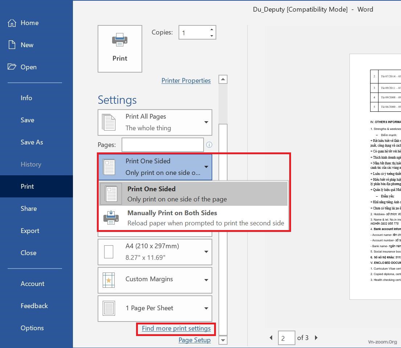The image size is (401, 348).
Task: Click the Home icon in sidebar
Action: point(12,23)
